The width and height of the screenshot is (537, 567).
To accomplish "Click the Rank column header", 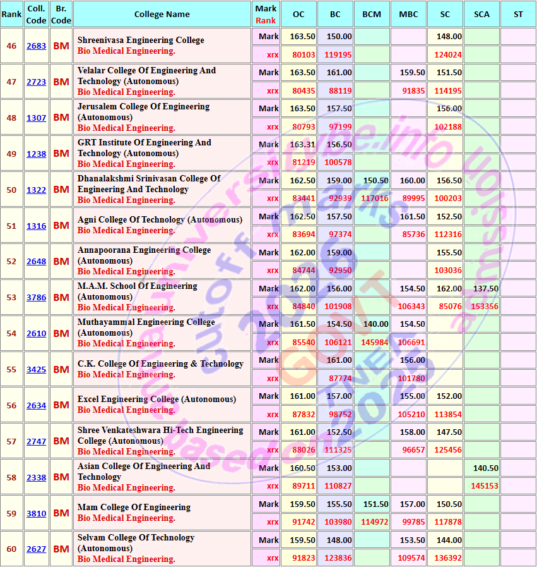I will [x=11, y=14].
